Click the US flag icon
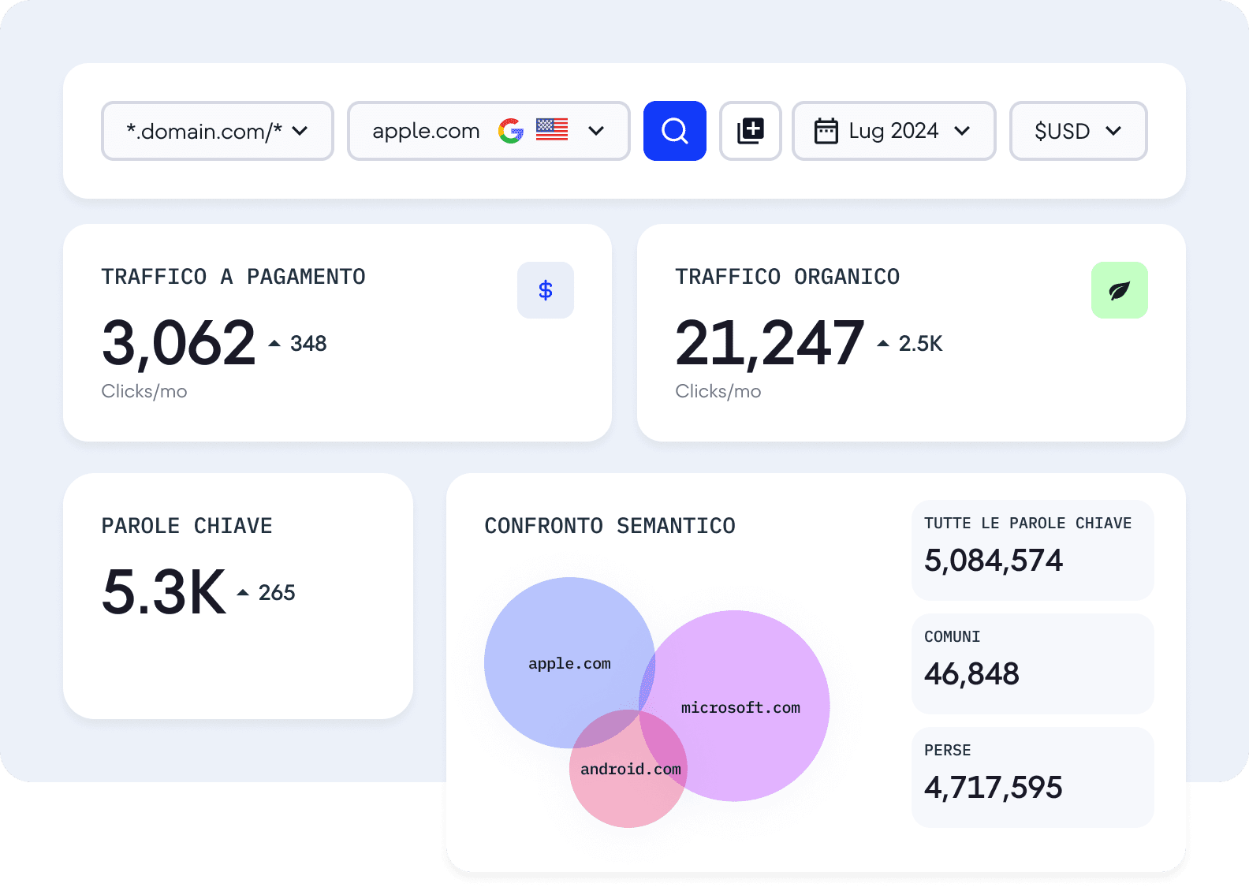 (x=552, y=129)
